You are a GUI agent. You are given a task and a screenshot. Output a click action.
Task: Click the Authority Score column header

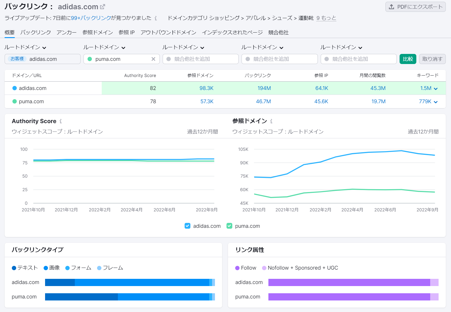tap(140, 75)
